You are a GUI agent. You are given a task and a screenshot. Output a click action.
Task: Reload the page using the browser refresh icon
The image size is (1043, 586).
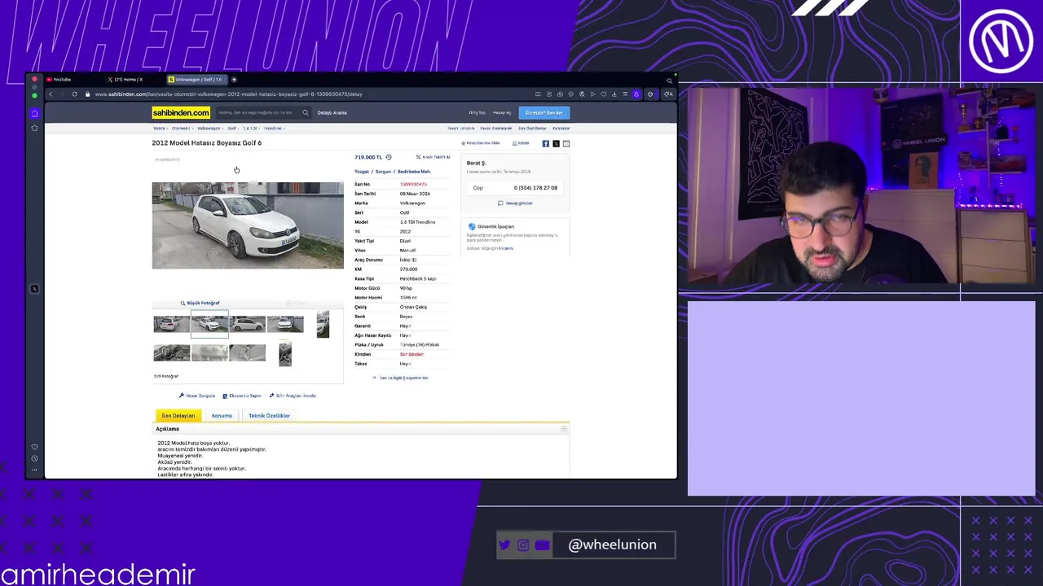74,94
